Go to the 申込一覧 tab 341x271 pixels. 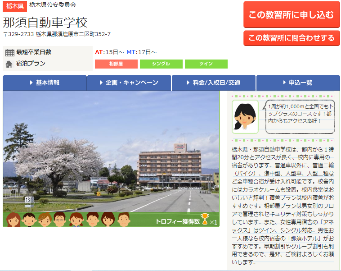[298, 83]
